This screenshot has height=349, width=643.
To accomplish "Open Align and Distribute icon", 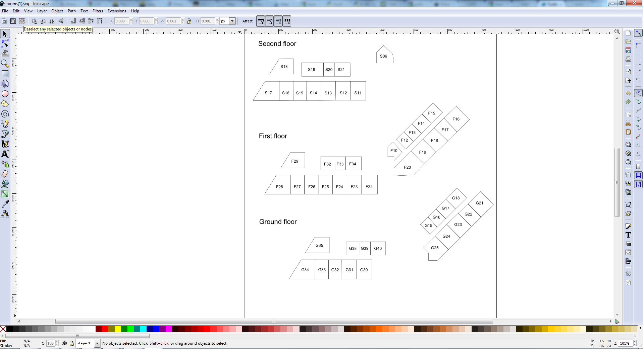I will coord(628,261).
